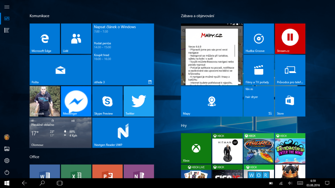The width and height of the screenshot is (335, 188).
Task: Open Task View on the taskbar
Action: (x=60, y=183)
